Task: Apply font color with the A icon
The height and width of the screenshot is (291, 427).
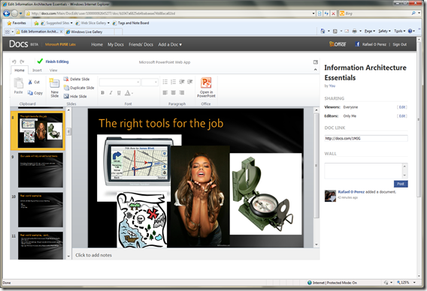Action: tap(127, 93)
